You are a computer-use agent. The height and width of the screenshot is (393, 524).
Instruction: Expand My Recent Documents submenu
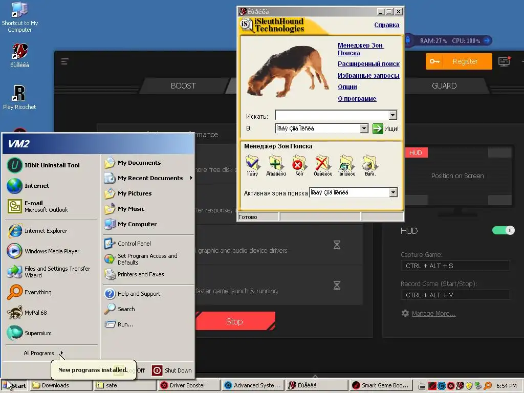148,178
